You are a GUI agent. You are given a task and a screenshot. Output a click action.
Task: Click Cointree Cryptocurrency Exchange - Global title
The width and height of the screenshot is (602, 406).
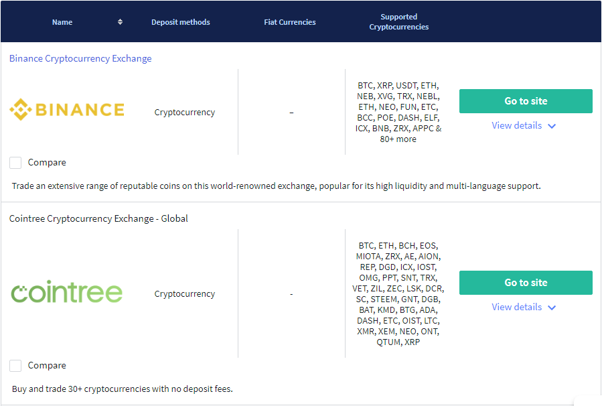98,218
